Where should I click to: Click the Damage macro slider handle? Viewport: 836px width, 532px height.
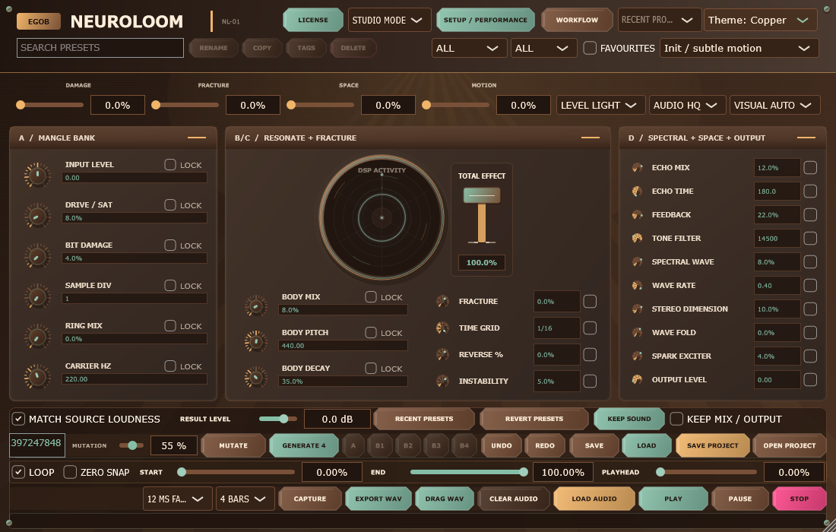(x=21, y=105)
